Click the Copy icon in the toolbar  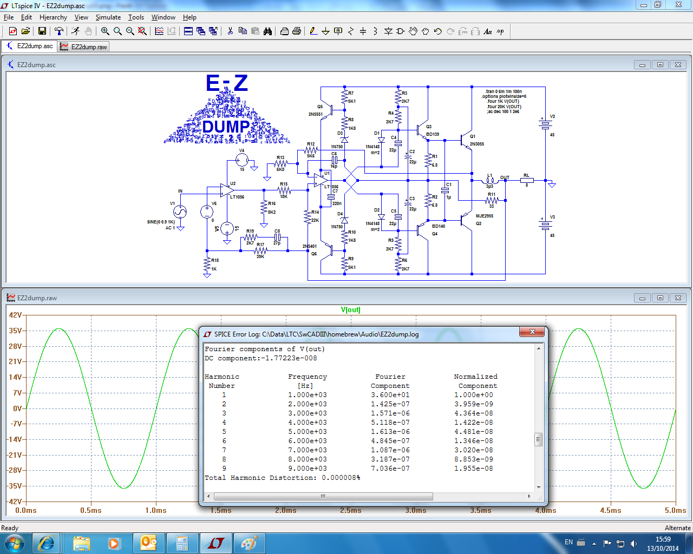click(243, 31)
